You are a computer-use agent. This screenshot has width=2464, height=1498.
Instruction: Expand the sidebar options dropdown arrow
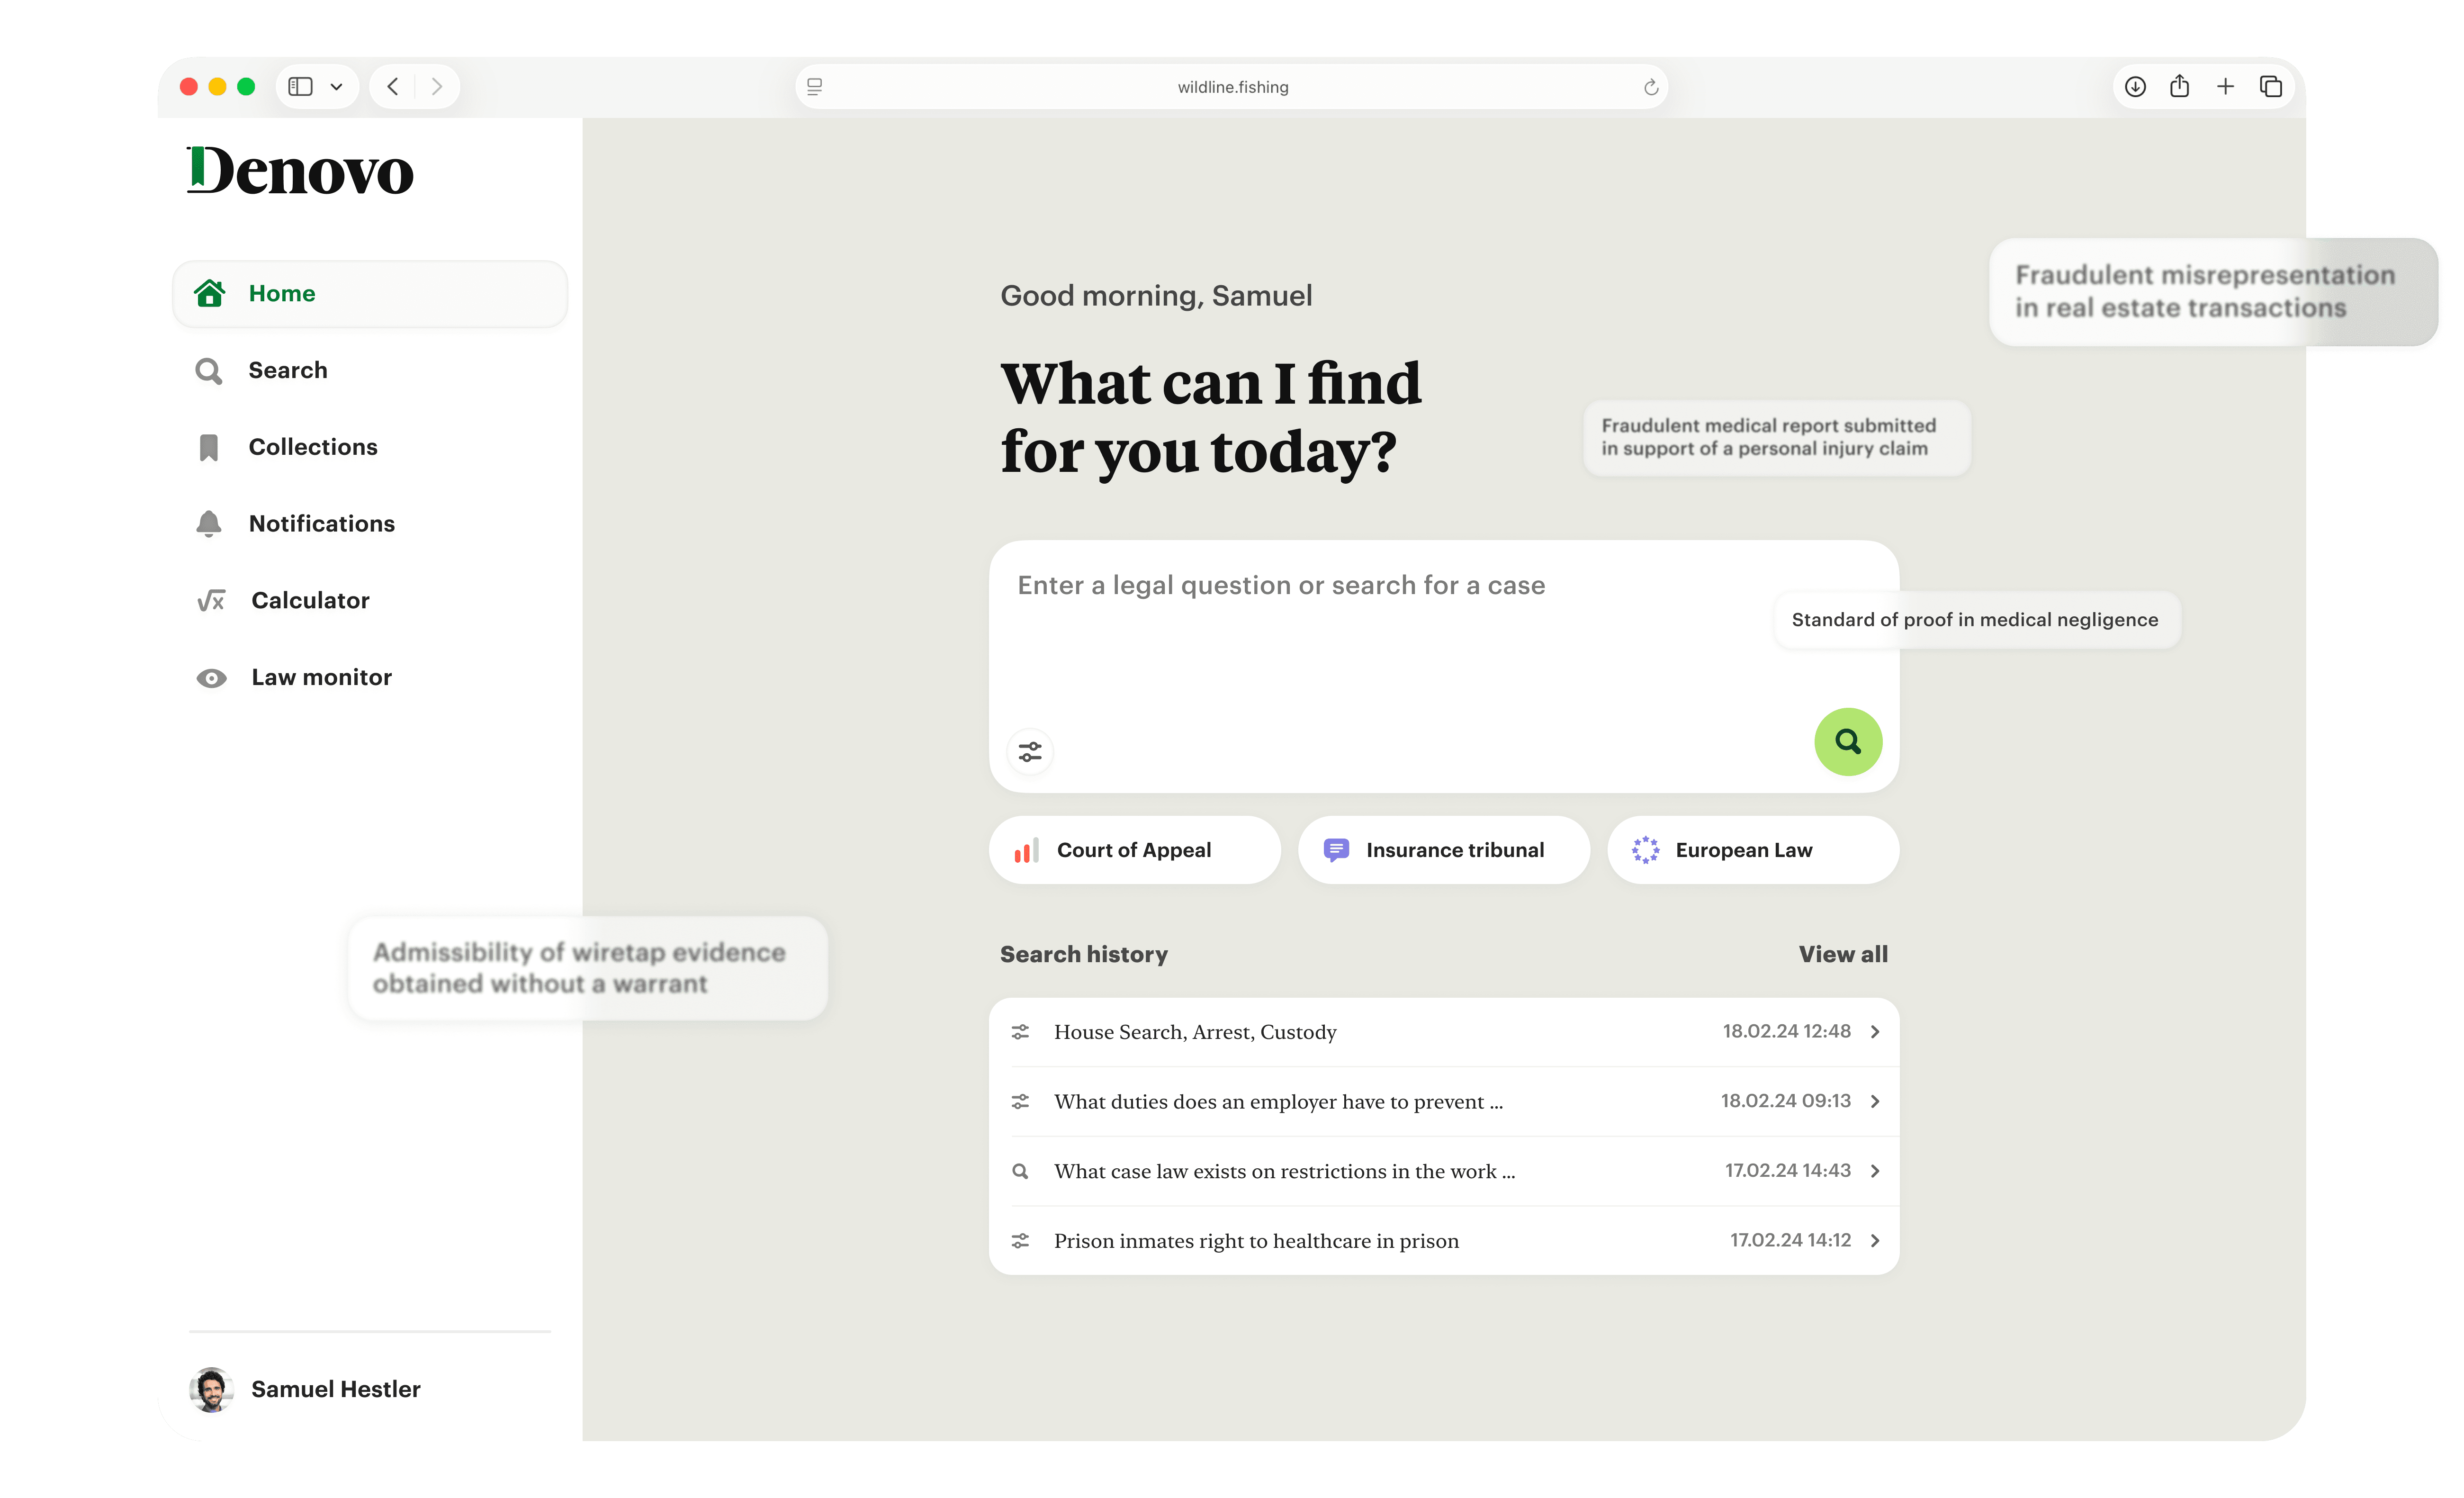tap(337, 87)
